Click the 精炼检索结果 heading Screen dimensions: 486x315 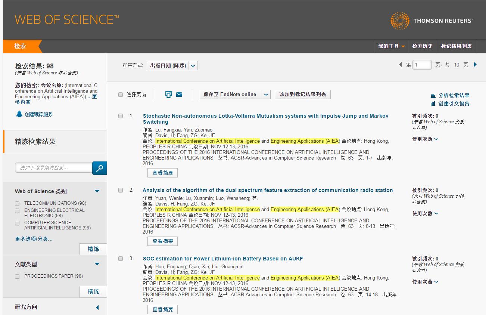pos(35,142)
